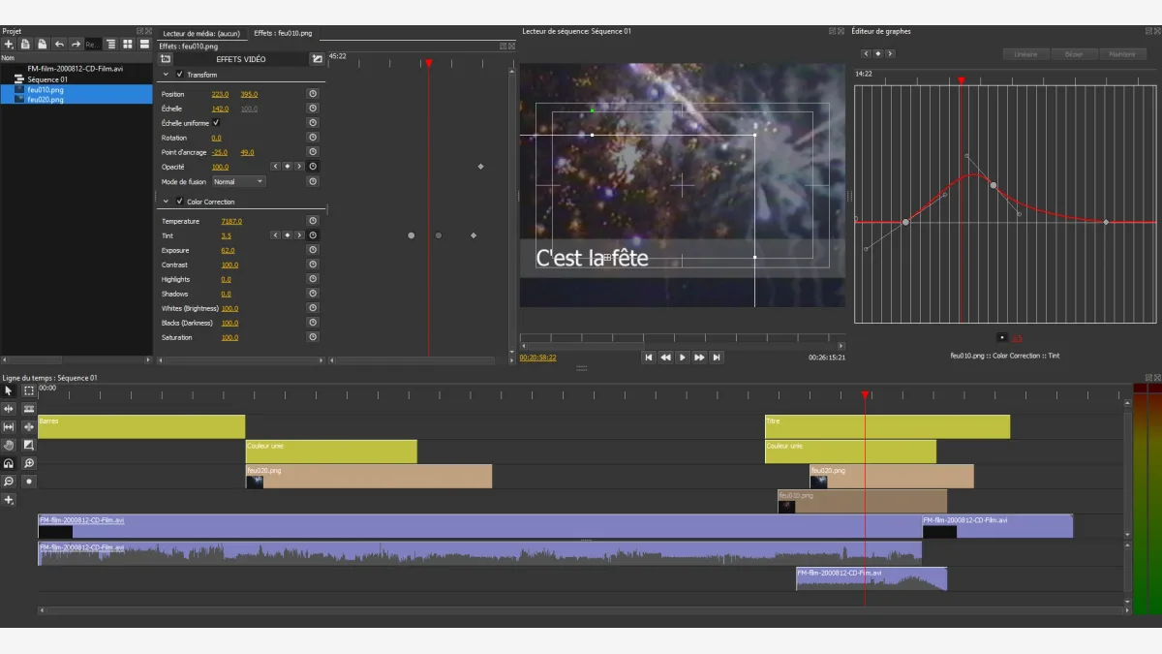This screenshot has width=1162, height=654.
Task: Switch to the Lecteur de média tab
Action: [201, 33]
